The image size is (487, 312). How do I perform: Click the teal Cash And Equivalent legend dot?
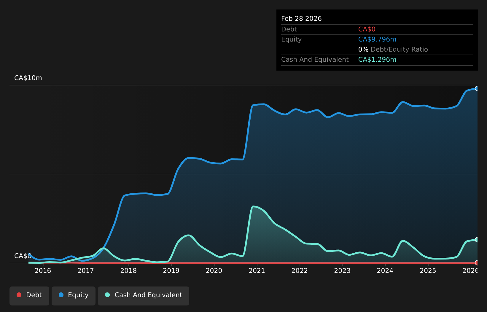[107, 295]
